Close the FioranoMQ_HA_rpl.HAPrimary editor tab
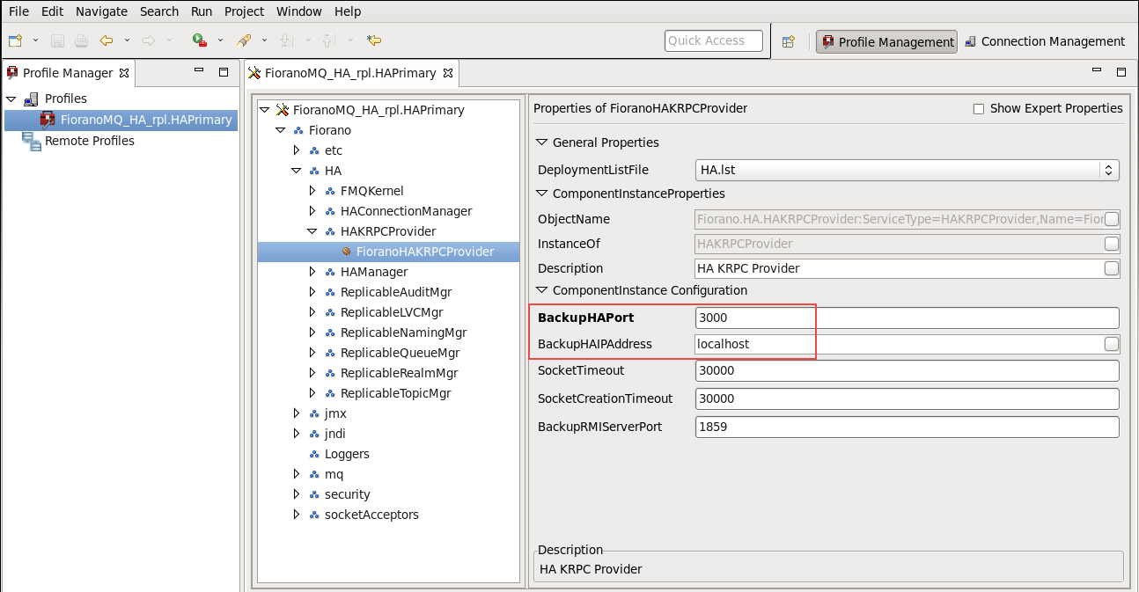The image size is (1139, 592). 448,73
